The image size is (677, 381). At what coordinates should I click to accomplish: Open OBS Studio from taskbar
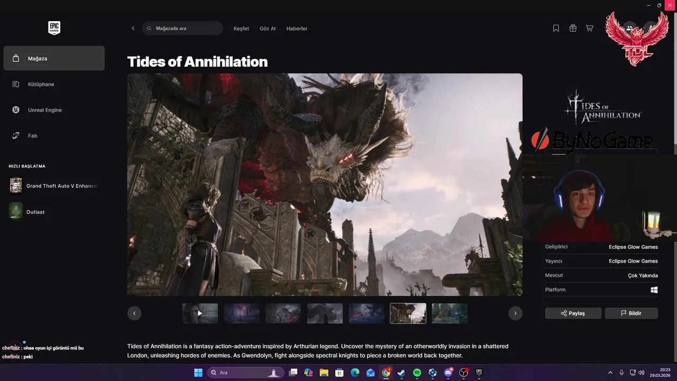coord(464,373)
